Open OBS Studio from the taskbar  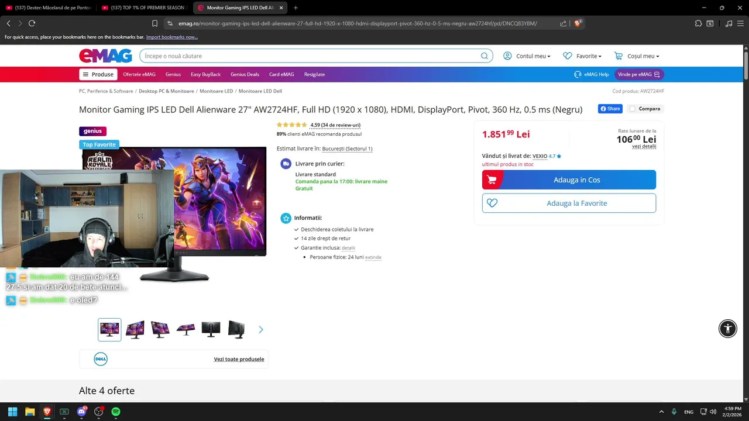pyautogui.click(x=99, y=412)
